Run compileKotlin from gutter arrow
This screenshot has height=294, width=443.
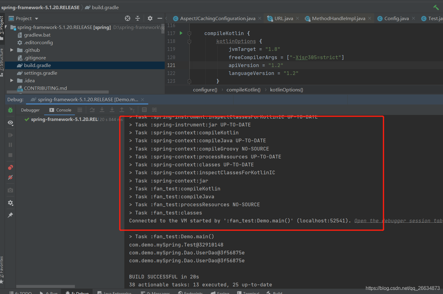(x=181, y=33)
